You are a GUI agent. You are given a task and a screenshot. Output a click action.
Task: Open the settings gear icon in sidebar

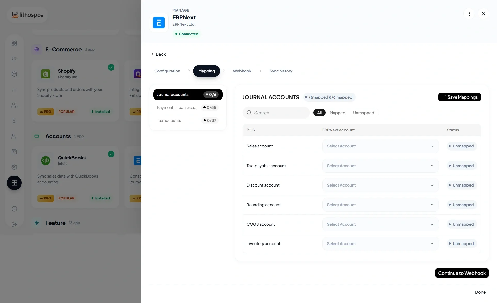pyautogui.click(x=14, y=167)
